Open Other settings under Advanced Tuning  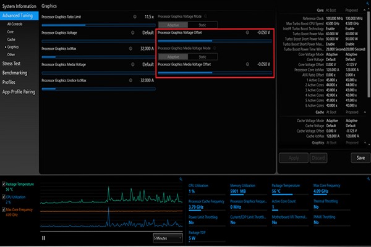[11, 54]
